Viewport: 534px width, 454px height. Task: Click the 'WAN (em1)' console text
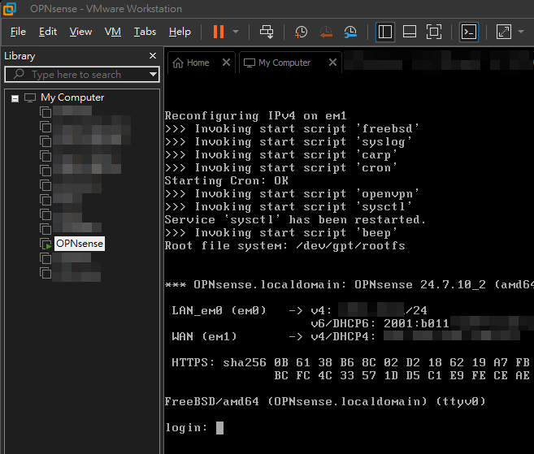(x=204, y=336)
